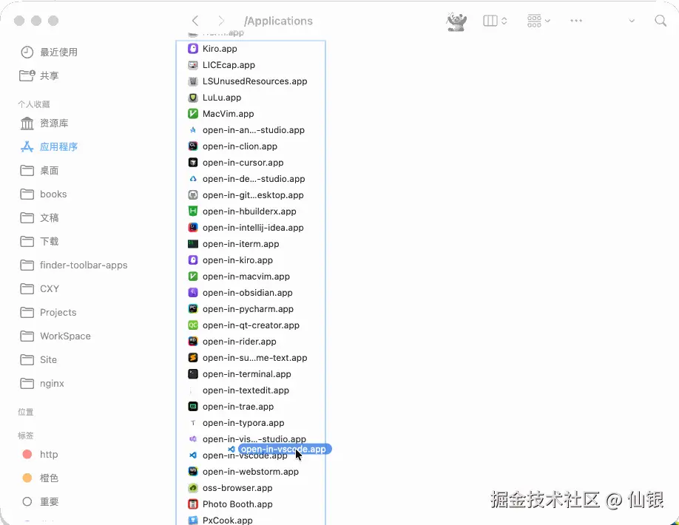This screenshot has height=525, width=679.
Task: Open the more actions ellipsis menu
Action: (575, 21)
